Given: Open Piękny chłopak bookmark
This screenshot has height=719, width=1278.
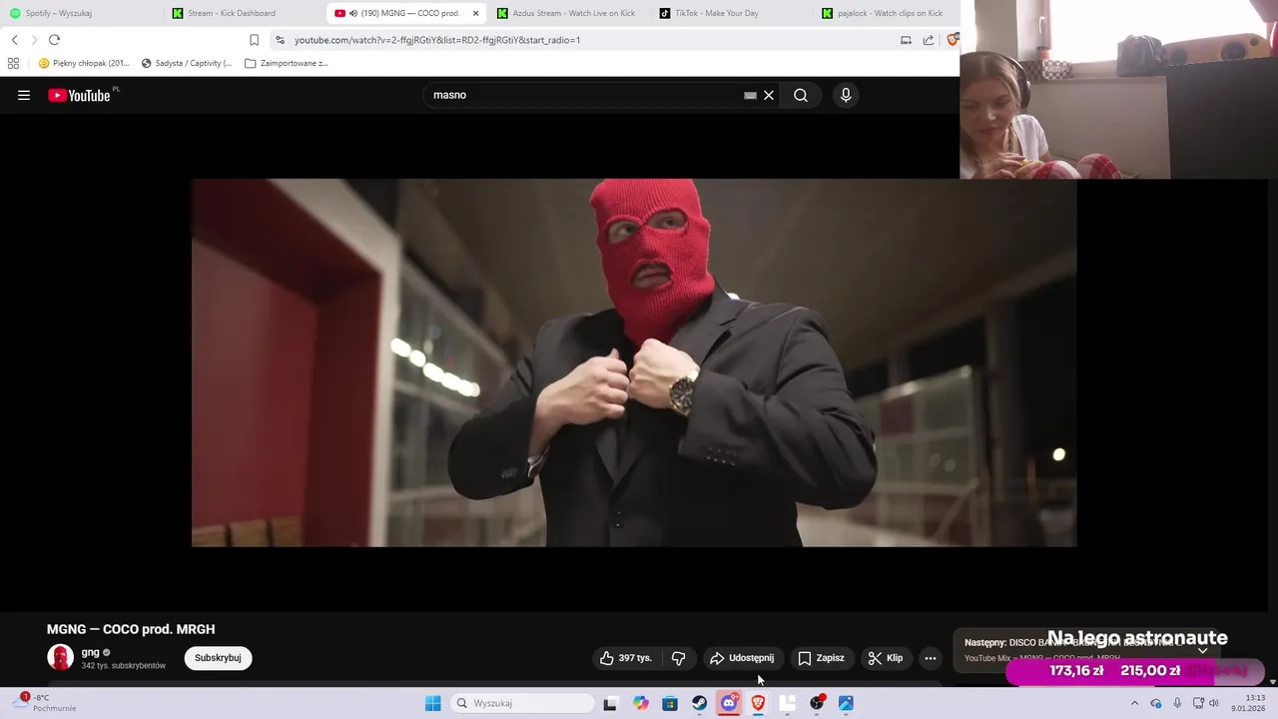Looking at the screenshot, I should point(84,63).
